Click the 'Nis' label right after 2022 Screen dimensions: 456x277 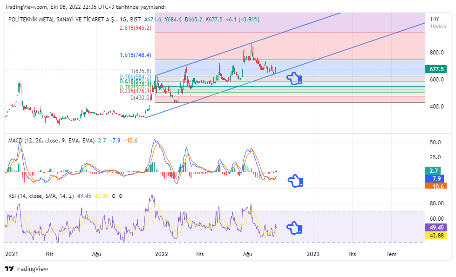(x=200, y=254)
